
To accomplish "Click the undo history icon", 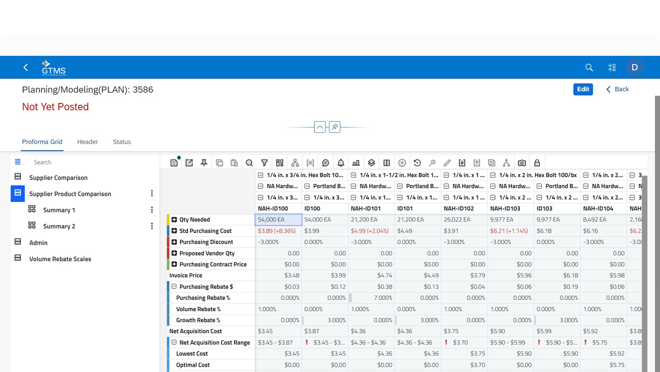I will [x=417, y=163].
